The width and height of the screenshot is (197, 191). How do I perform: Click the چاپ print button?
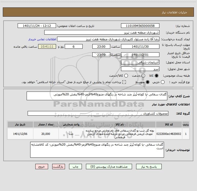(x=75, y=167)
